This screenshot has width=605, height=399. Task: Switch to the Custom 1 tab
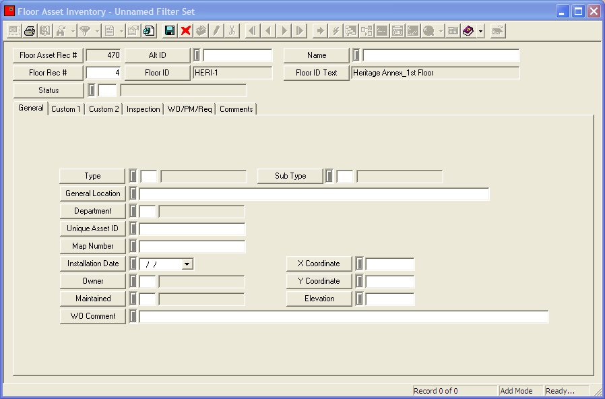[x=66, y=109]
